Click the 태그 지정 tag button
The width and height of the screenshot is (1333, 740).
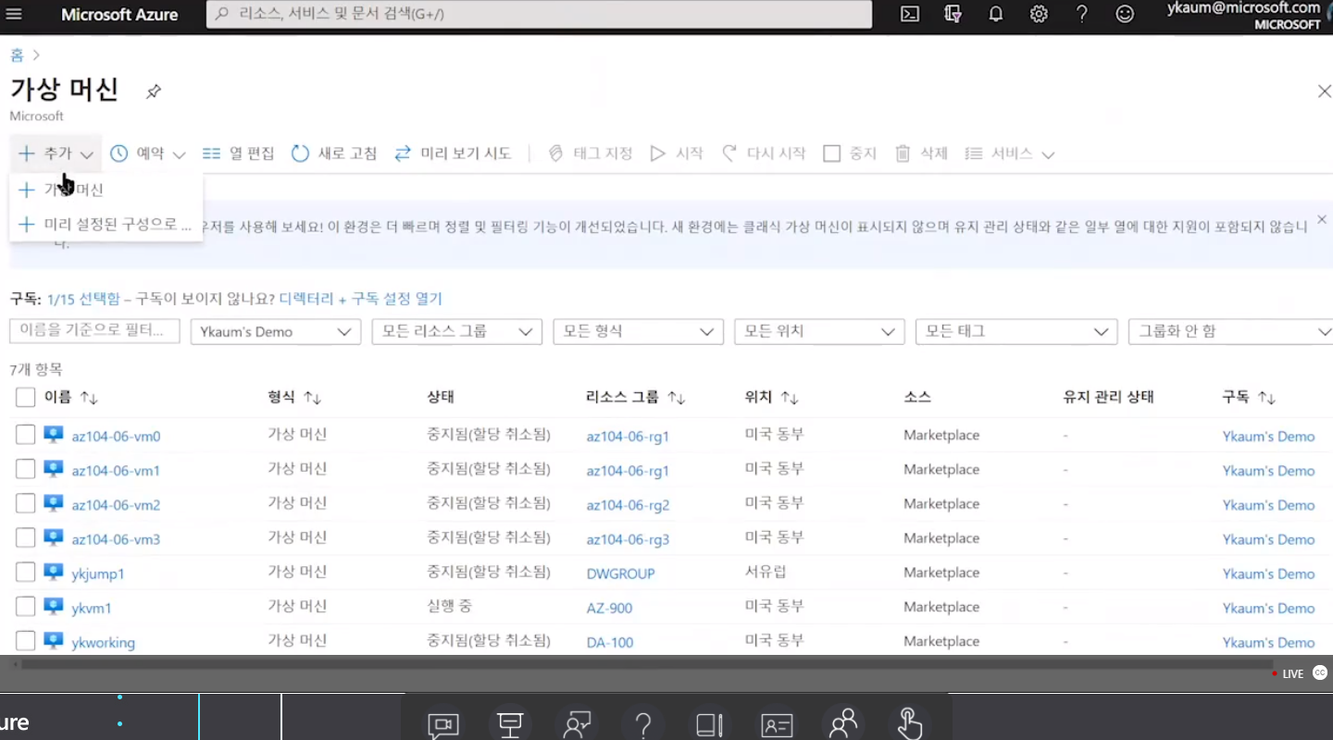tap(591, 154)
